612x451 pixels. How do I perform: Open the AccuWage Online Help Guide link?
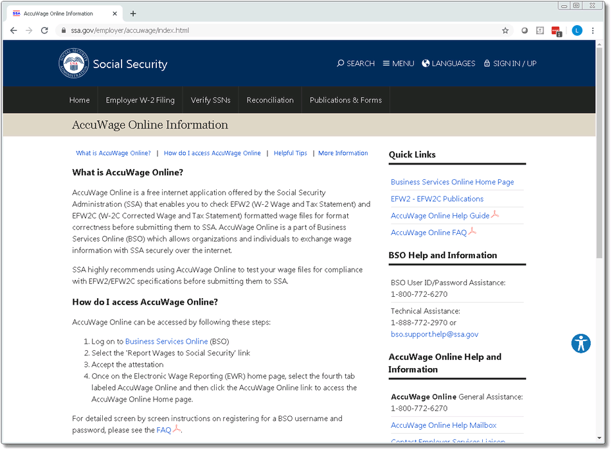tap(440, 215)
